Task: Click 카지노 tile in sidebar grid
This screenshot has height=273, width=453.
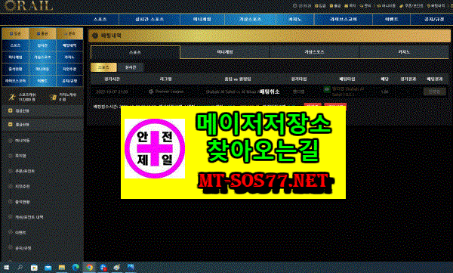Action: pos(69,57)
